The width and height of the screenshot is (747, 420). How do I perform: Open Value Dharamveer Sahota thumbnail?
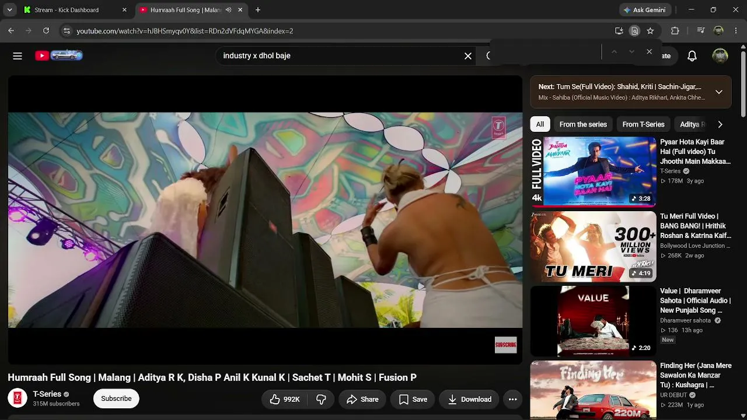(593, 321)
